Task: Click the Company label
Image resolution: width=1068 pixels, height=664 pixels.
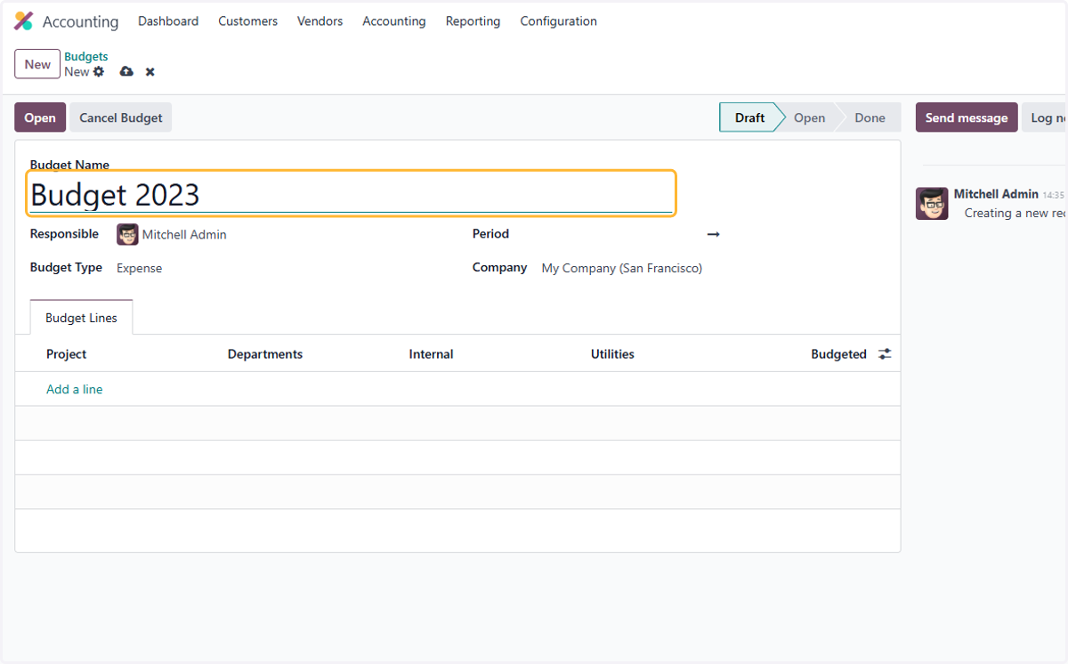Action: pos(499,267)
